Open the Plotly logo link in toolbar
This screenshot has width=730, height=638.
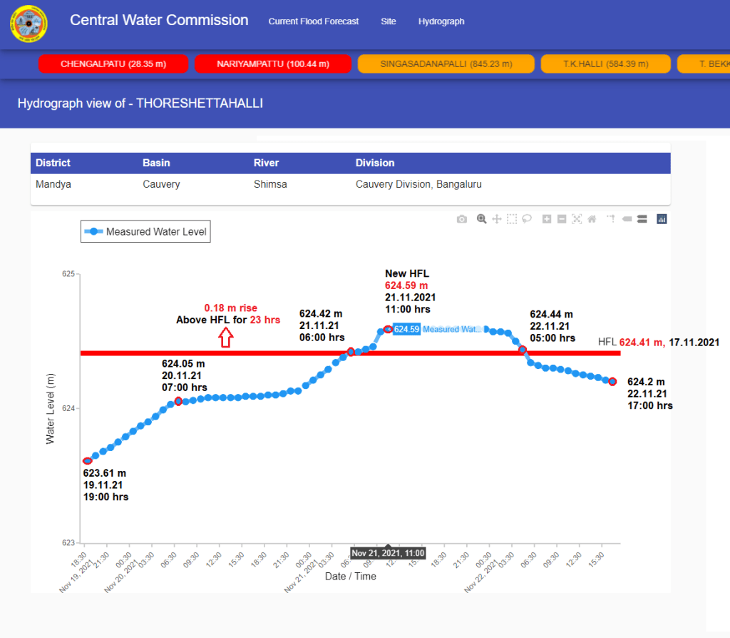pos(662,219)
